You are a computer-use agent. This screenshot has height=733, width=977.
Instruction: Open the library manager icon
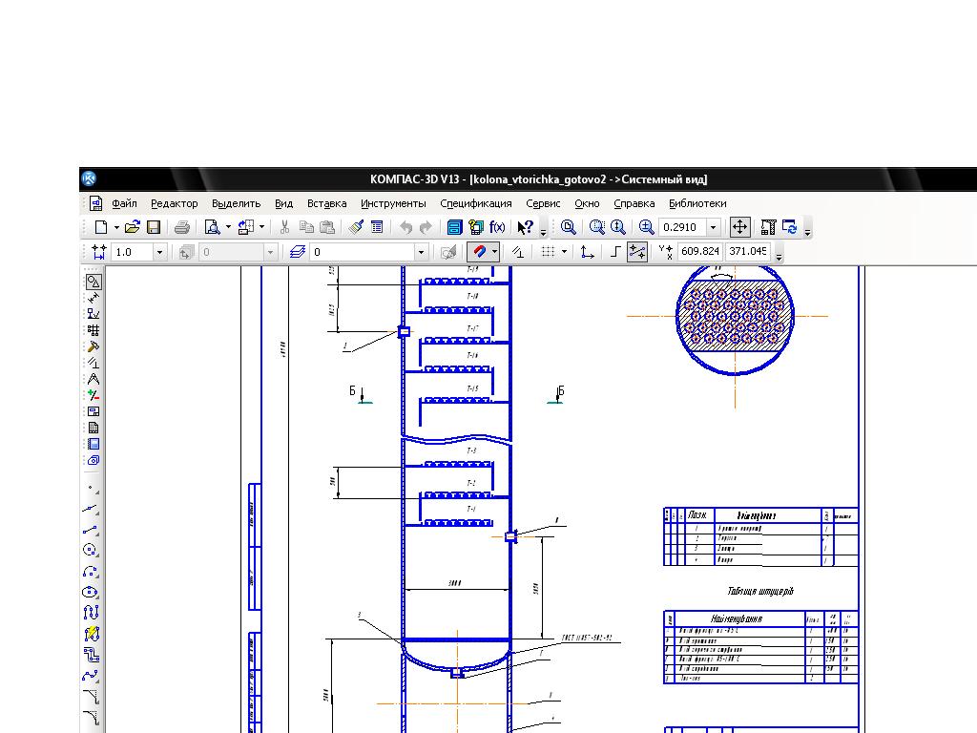pyautogui.click(x=455, y=227)
